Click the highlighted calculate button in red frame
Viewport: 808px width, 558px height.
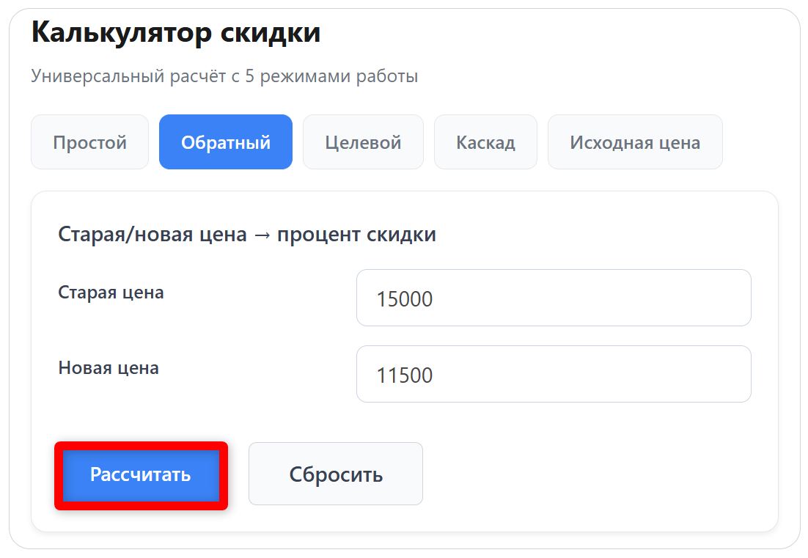(141, 474)
